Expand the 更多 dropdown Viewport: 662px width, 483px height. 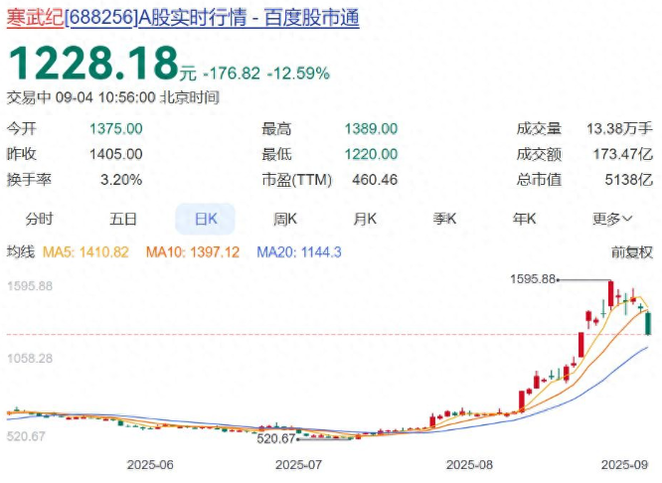point(612,219)
